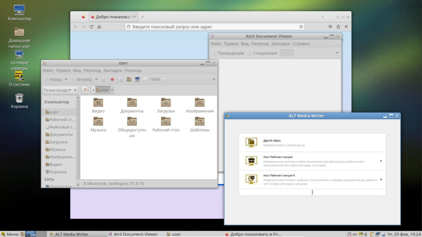Image resolution: width=422 pixels, height=237 pixels.
Task: Open the Firefox hamburger menu
Action: pos(346,27)
